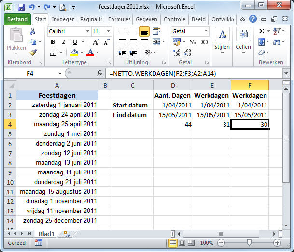Paste using the Plakken button

tap(16, 40)
